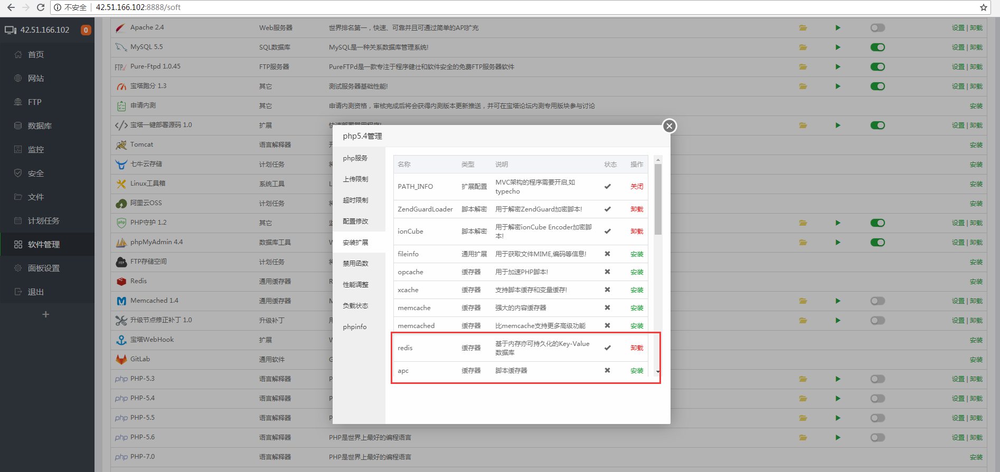Click play icon for phpMyAdmin 4.4 row
Image resolution: width=1000 pixels, height=472 pixels.
(x=838, y=243)
